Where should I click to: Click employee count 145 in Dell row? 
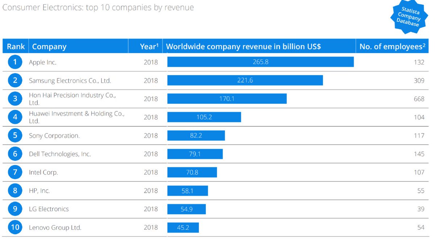click(419, 154)
